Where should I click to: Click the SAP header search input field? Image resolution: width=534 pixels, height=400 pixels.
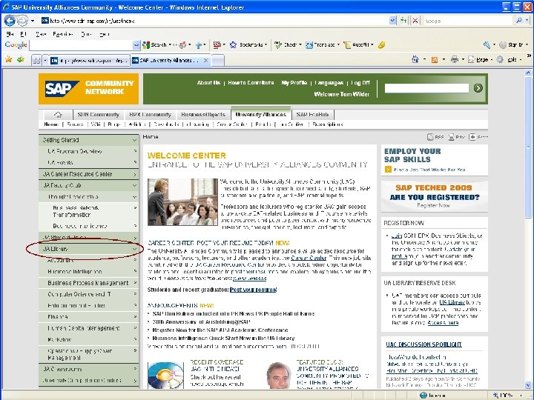coord(426,88)
